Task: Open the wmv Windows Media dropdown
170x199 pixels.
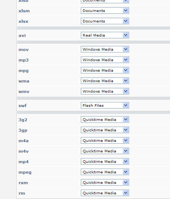Action: [105, 92]
